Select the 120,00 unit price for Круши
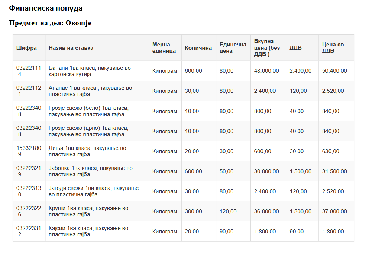The image size is (366, 256). pos(228,211)
